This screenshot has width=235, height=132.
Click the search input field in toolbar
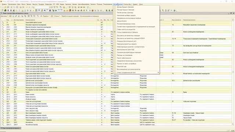point(42,7)
